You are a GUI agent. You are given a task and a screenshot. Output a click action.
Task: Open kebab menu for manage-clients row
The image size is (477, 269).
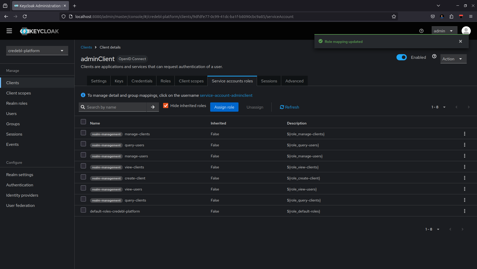tap(464, 134)
